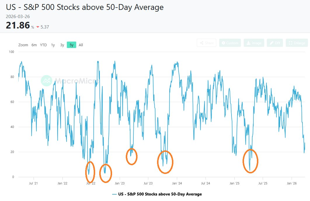
Task: Click the 21.86 current value
Action: [x=18, y=25]
